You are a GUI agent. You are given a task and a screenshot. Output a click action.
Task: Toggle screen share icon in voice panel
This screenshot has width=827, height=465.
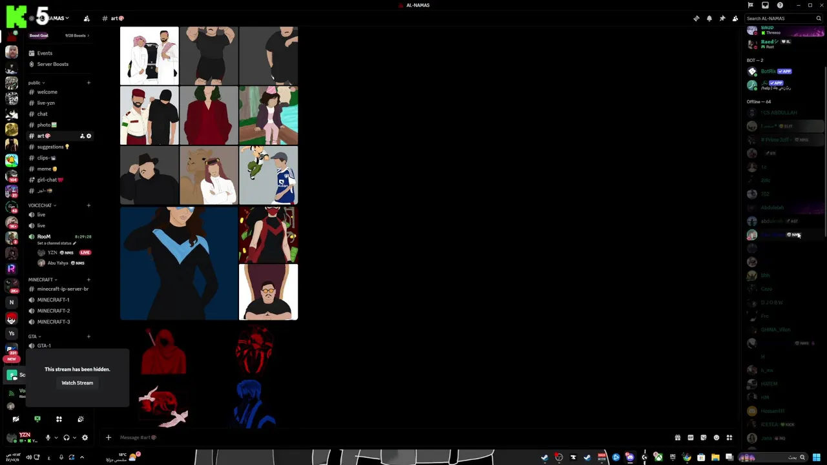(37, 419)
